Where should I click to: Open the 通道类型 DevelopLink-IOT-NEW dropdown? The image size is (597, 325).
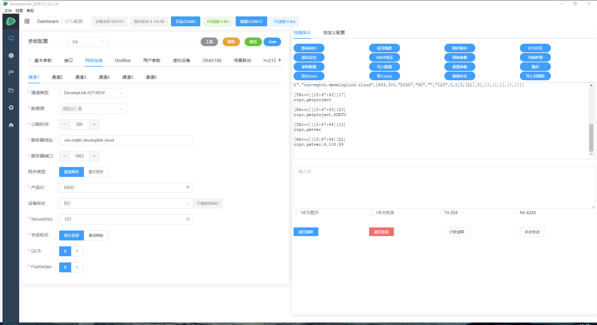point(93,93)
